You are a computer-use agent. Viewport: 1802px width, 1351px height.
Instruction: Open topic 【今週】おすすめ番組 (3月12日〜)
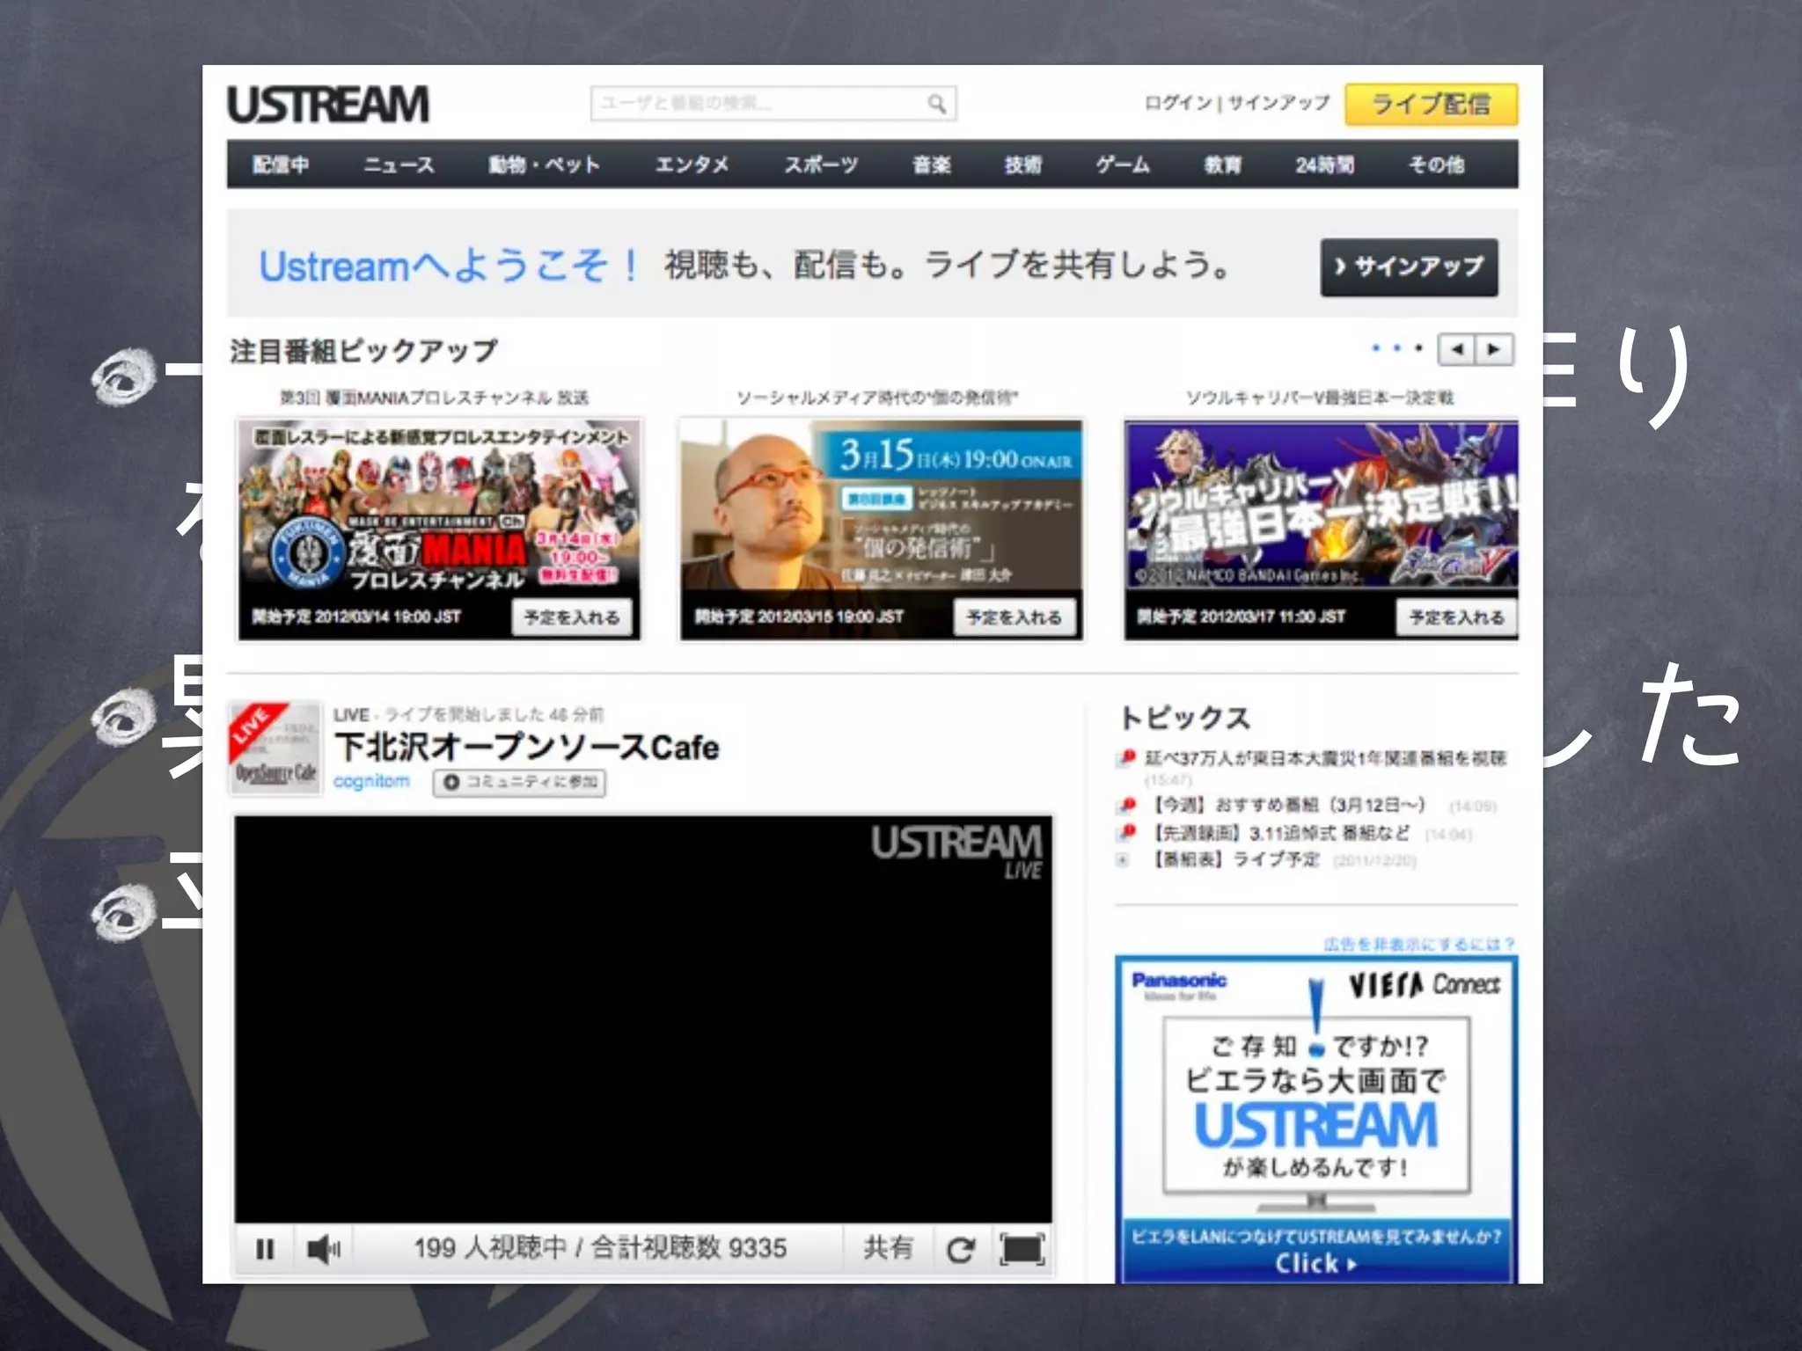pos(1289,805)
